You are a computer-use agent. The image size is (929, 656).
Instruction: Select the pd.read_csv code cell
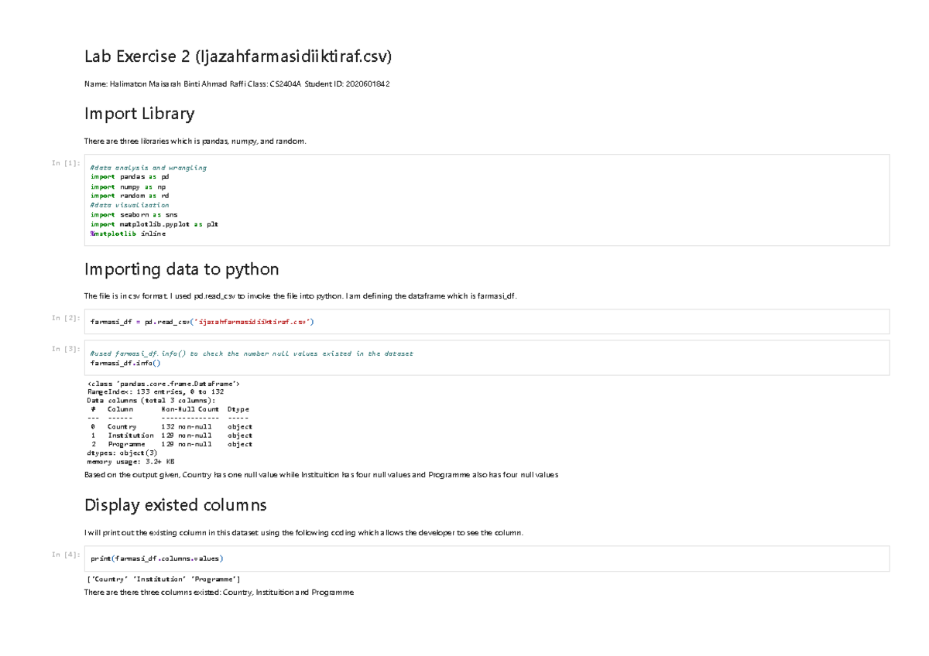(486, 322)
